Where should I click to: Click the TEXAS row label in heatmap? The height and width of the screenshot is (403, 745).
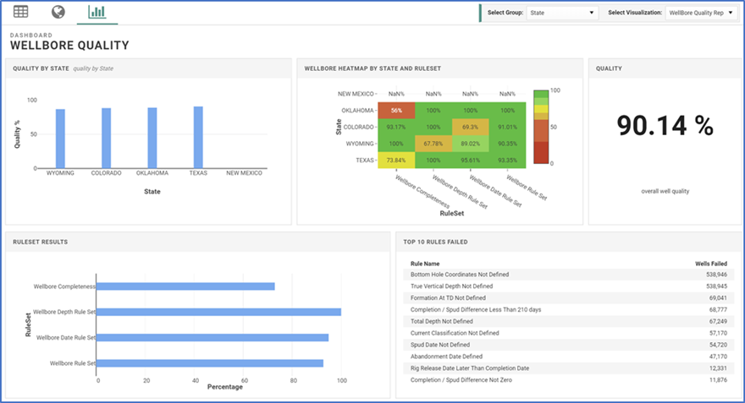(x=364, y=161)
